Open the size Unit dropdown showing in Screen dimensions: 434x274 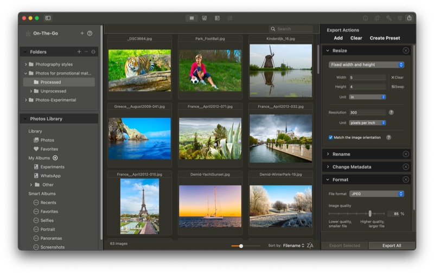click(367, 97)
